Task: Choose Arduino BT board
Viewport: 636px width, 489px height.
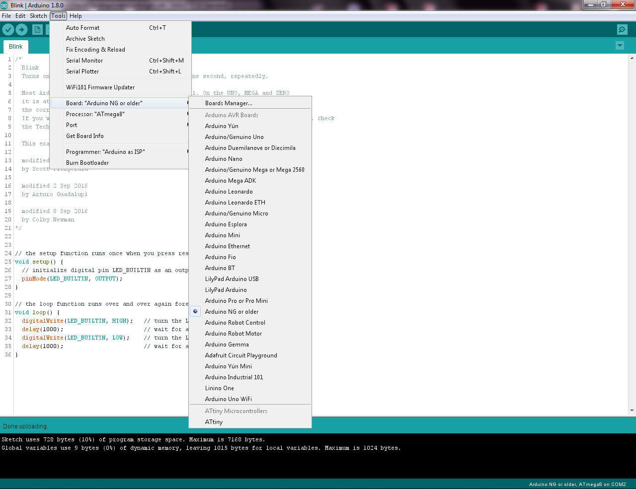Action: point(250,268)
